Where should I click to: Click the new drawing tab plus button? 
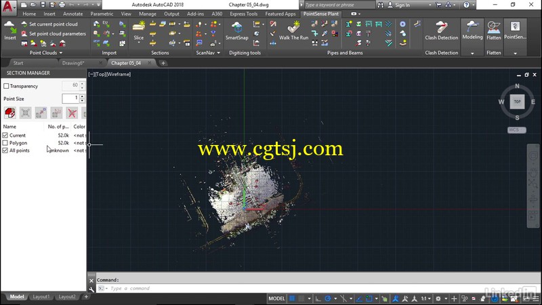tap(163, 63)
